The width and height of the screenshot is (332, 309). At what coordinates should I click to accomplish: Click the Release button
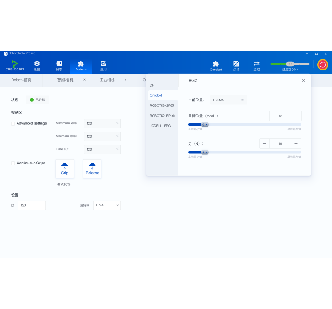tap(92, 169)
